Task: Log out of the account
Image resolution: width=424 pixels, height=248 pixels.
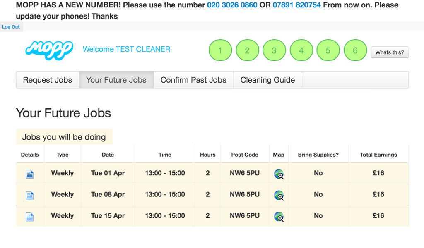Action: [11, 27]
